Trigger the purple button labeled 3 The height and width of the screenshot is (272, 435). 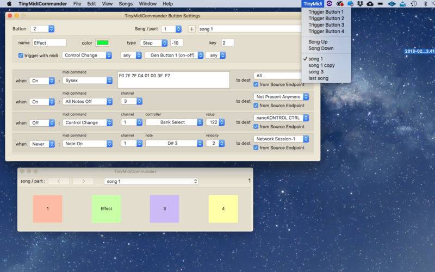point(165,209)
